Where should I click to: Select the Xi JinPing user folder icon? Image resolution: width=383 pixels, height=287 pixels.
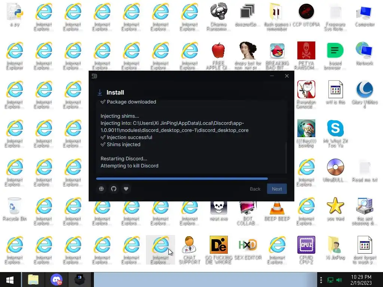(x=335, y=248)
